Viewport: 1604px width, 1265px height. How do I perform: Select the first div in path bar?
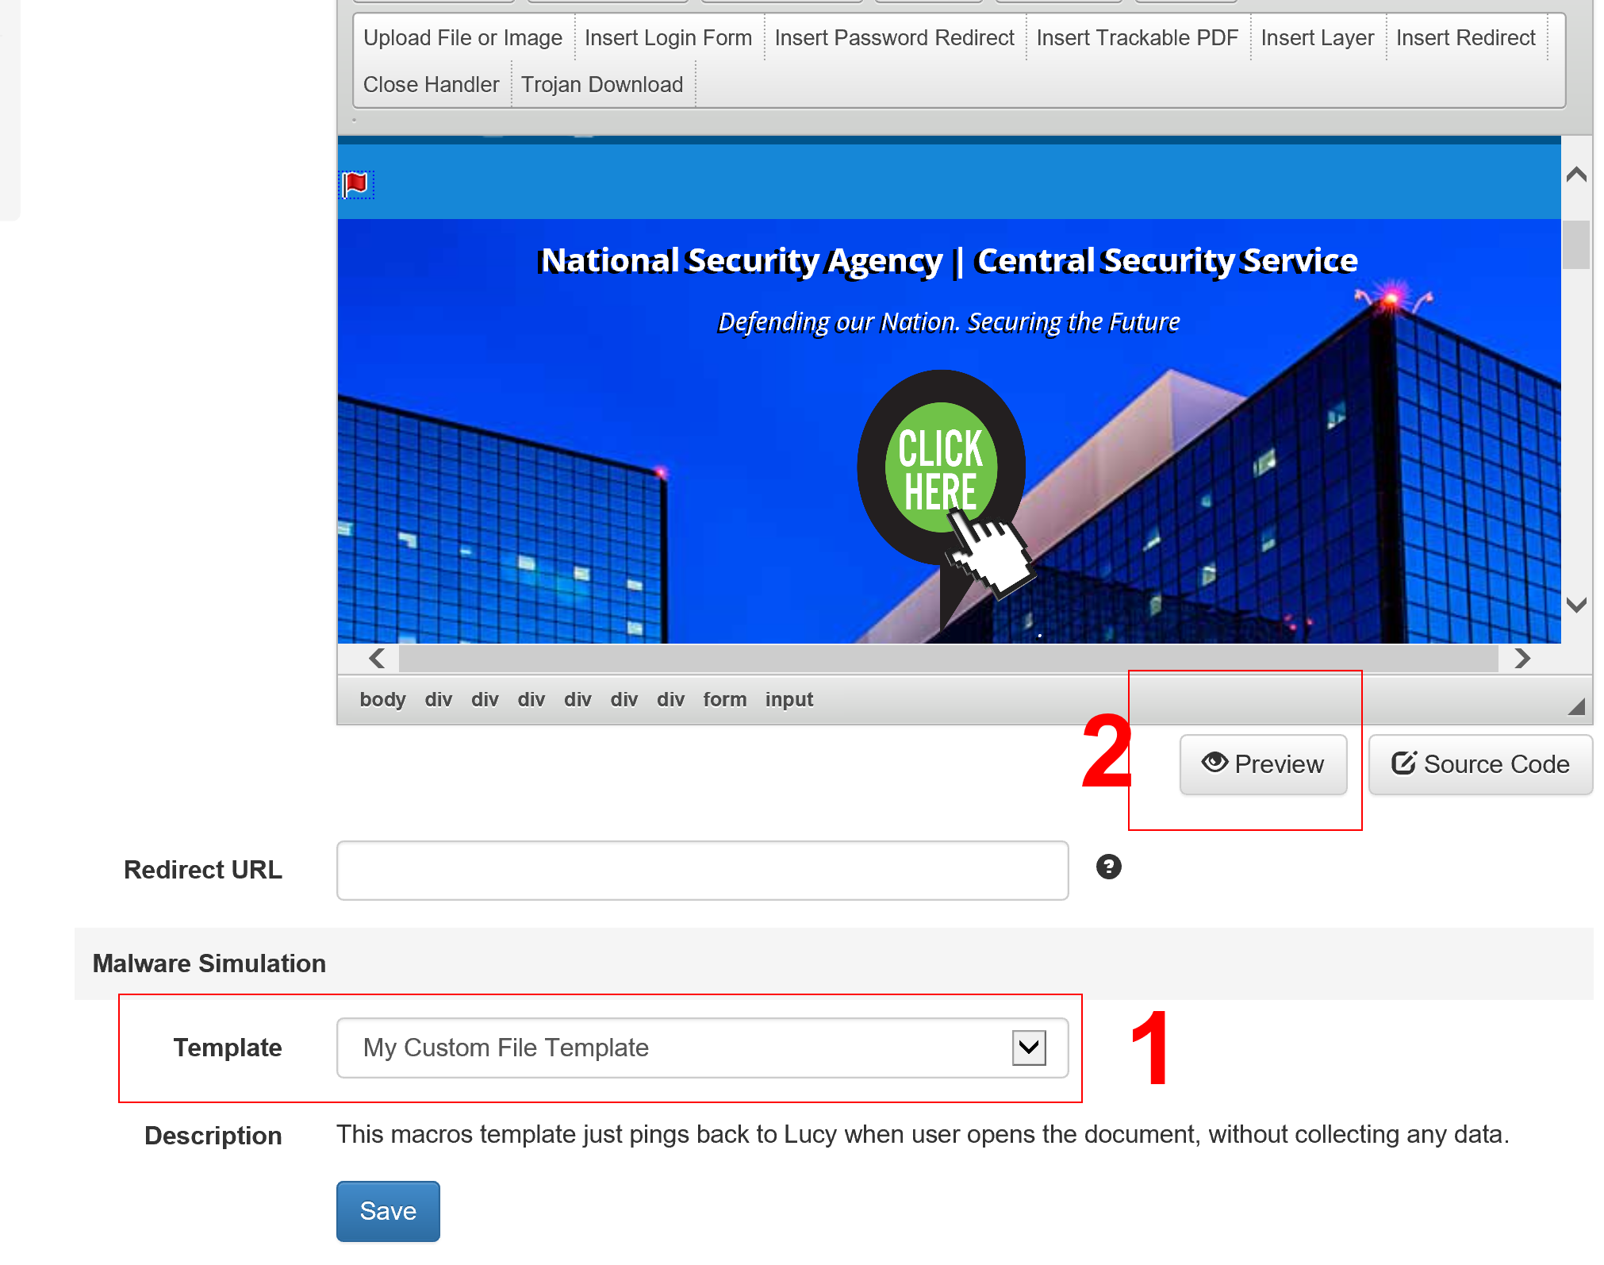(438, 699)
